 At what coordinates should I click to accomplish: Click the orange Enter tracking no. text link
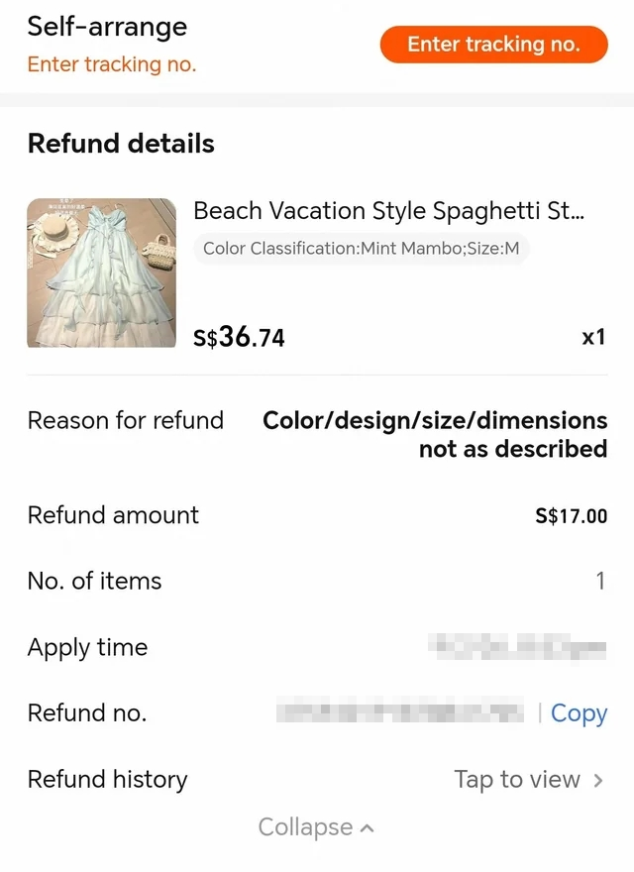pos(112,64)
